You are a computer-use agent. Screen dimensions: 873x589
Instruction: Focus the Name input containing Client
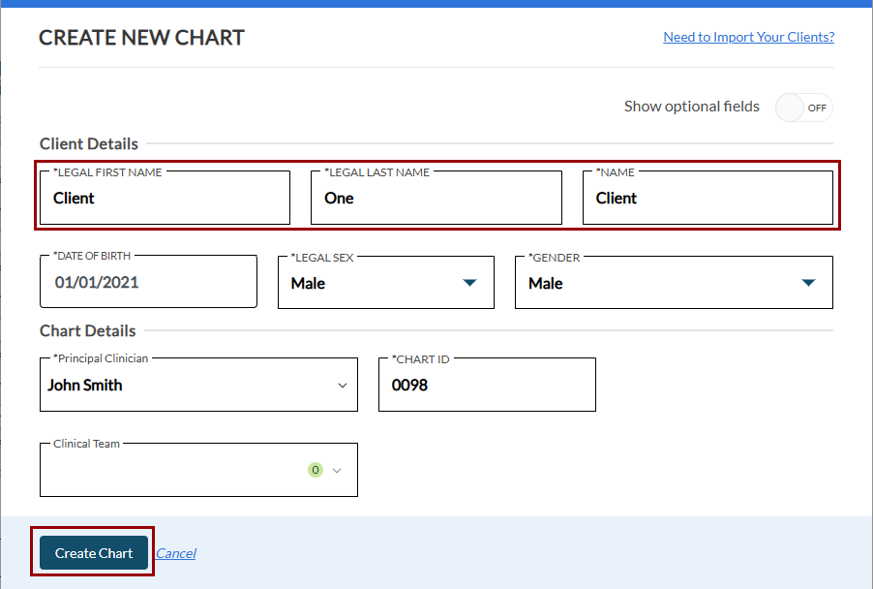click(x=707, y=199)
